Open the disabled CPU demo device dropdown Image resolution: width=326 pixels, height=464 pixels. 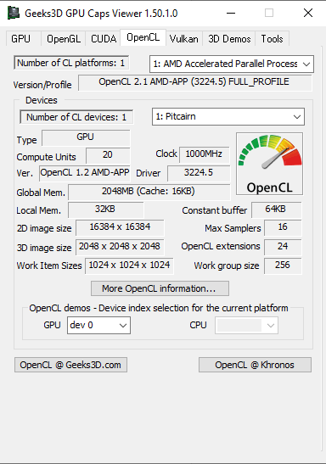coord(246,325)
